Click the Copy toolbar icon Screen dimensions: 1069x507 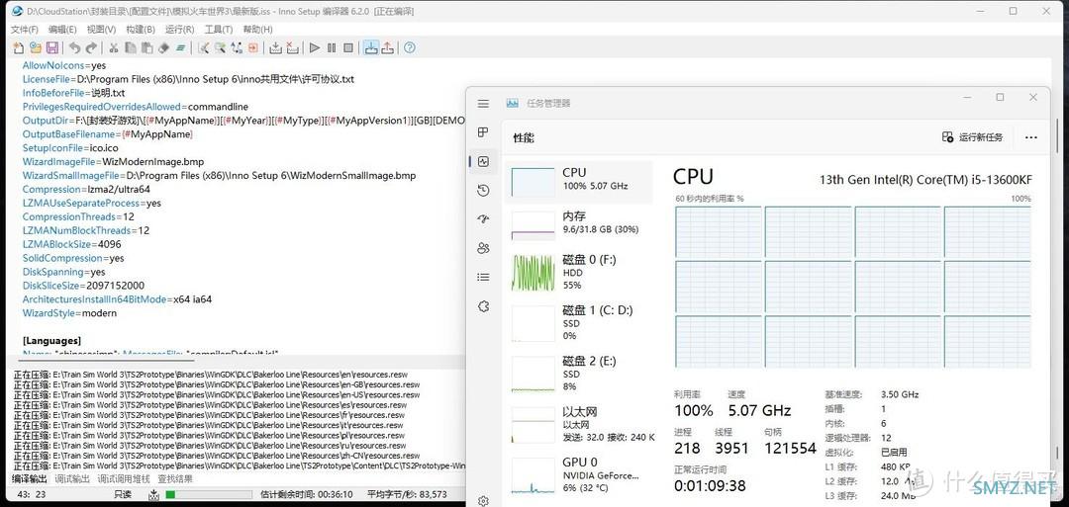pos(131,47)
